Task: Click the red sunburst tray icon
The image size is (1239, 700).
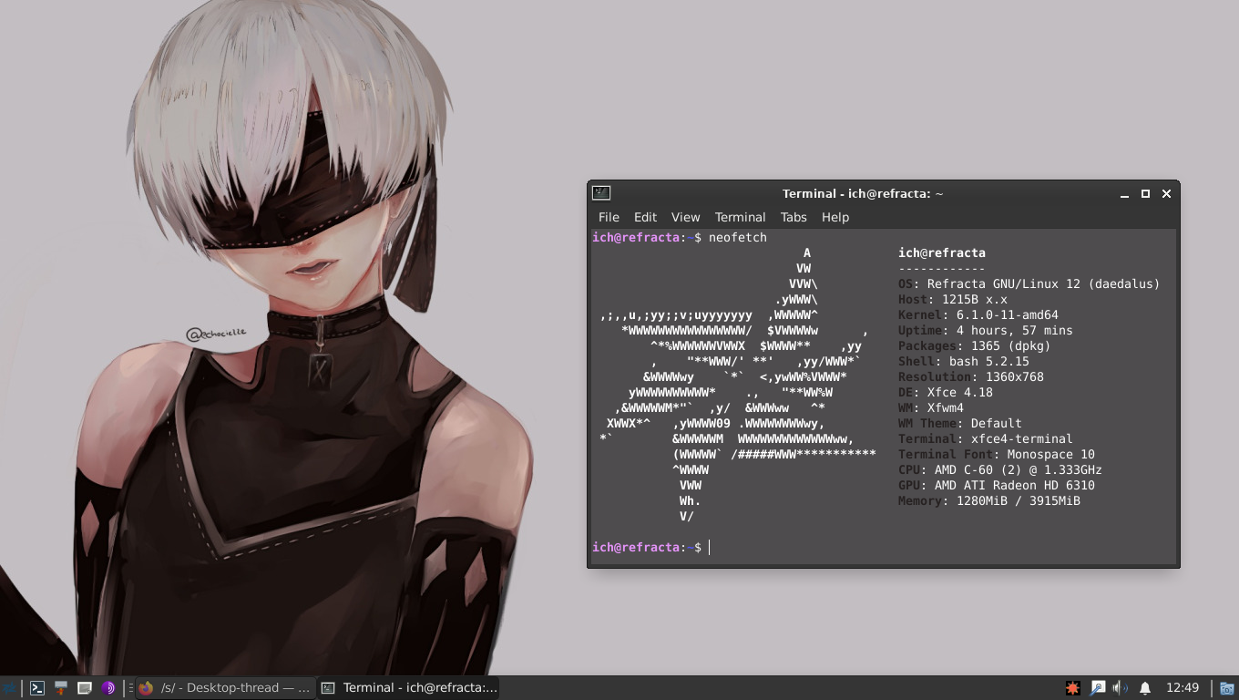Action: pyautogui.click(x=1073, y=688)
